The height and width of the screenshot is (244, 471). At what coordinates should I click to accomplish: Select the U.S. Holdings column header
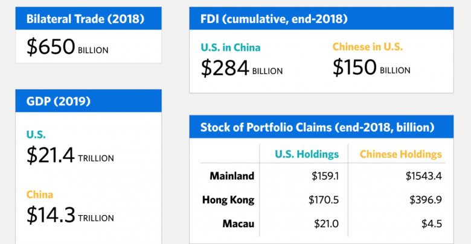point(307,154)
